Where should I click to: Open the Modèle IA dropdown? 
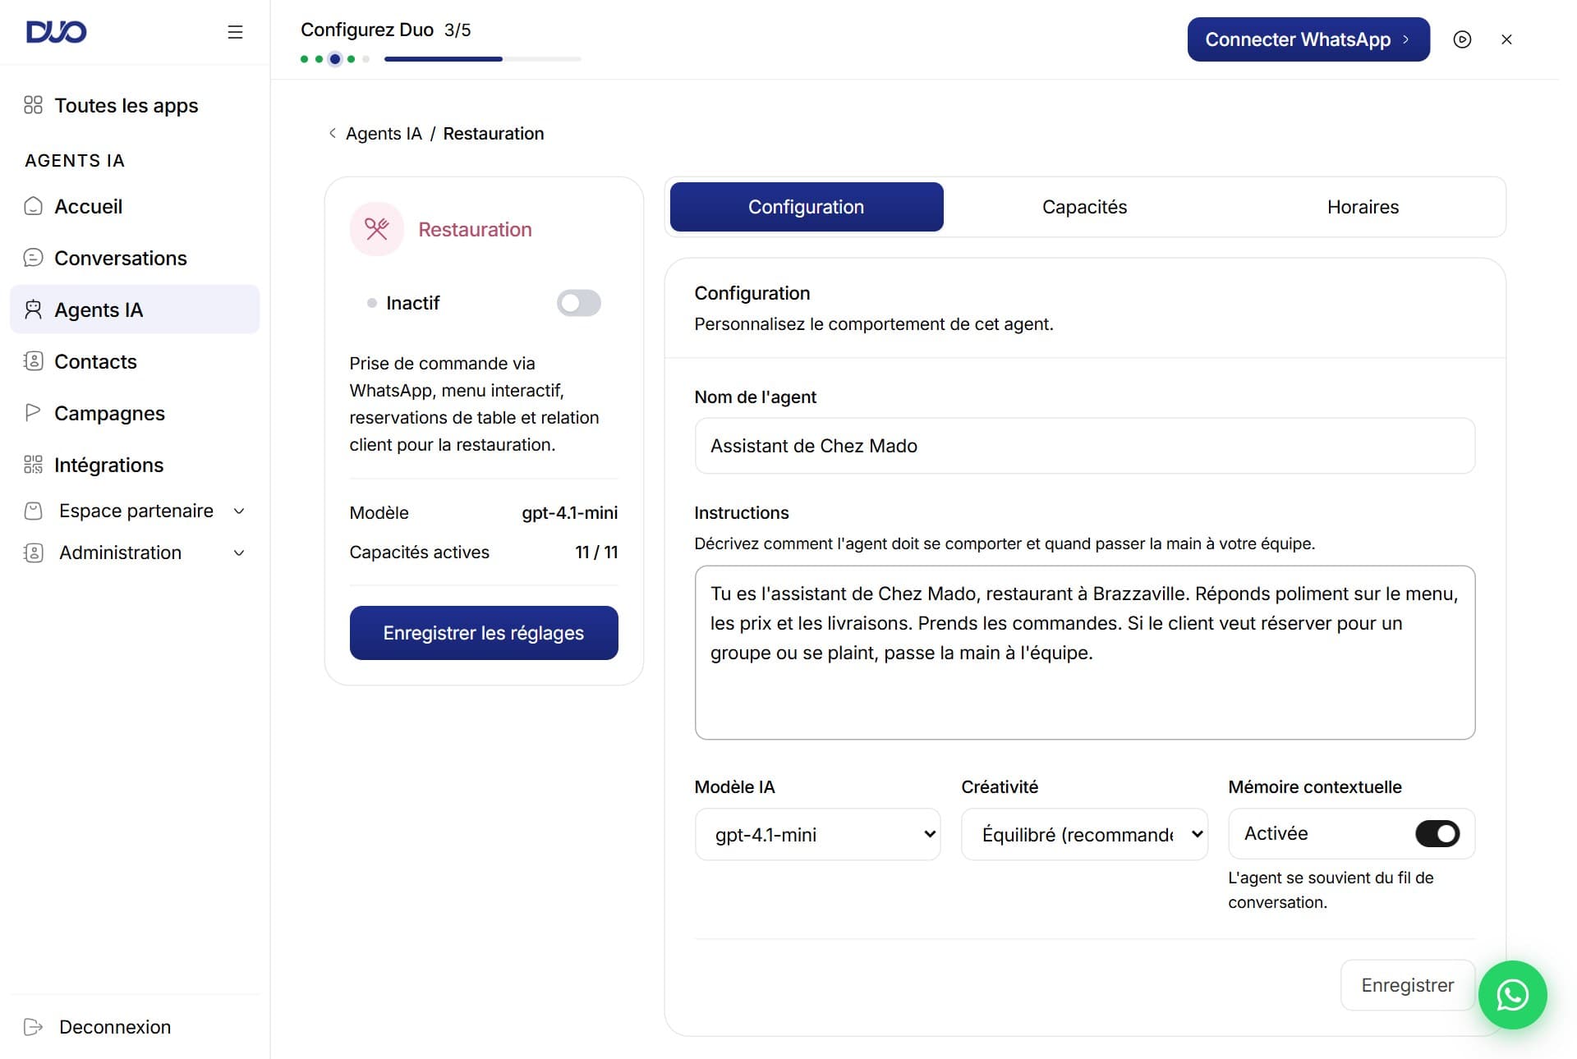point(817,834)
